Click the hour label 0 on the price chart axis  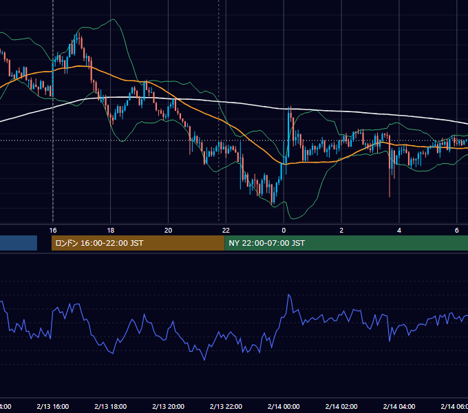coord(284,231)
